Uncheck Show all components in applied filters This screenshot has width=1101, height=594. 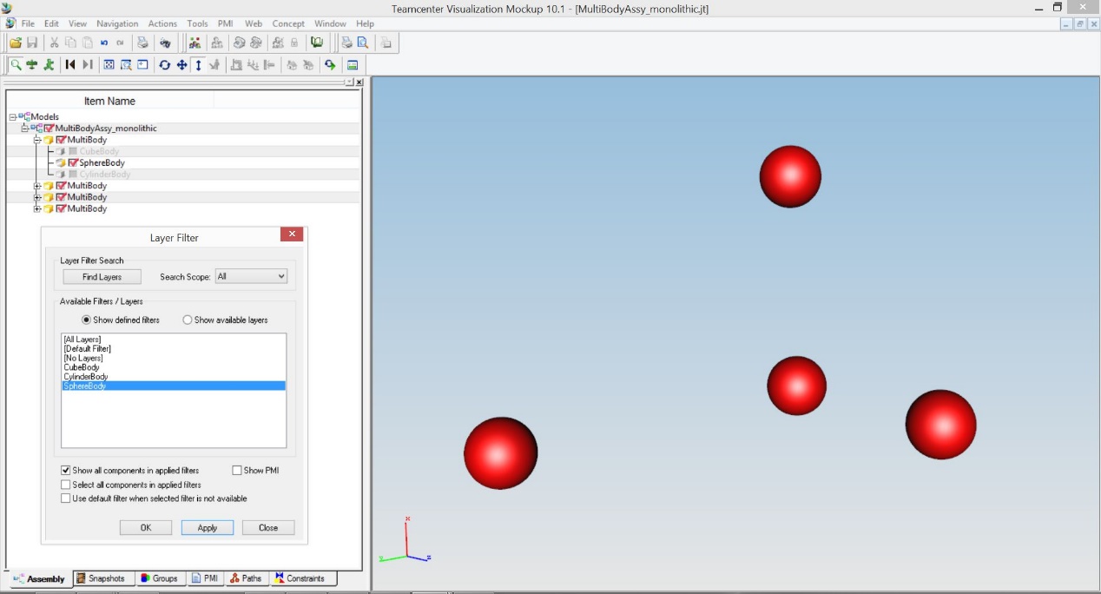(x=65, y=471)
